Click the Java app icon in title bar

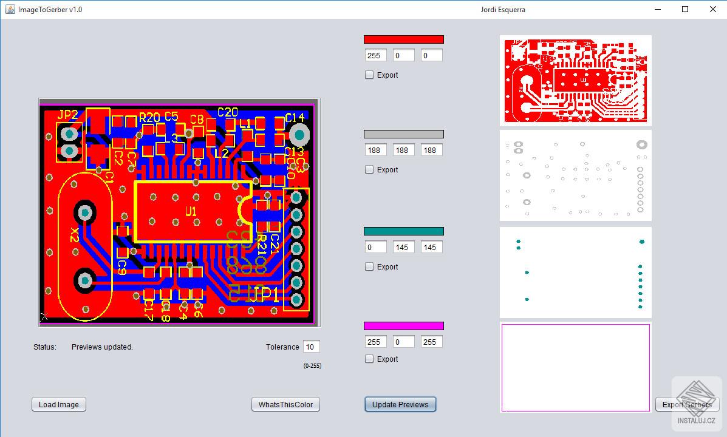[10, 9]
